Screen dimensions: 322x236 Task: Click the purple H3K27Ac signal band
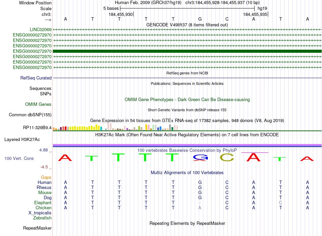(187, 145)
